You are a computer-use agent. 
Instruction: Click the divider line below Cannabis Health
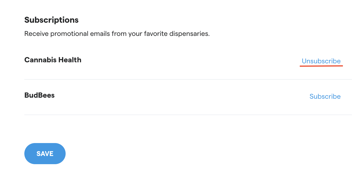[x=188, y=79]
